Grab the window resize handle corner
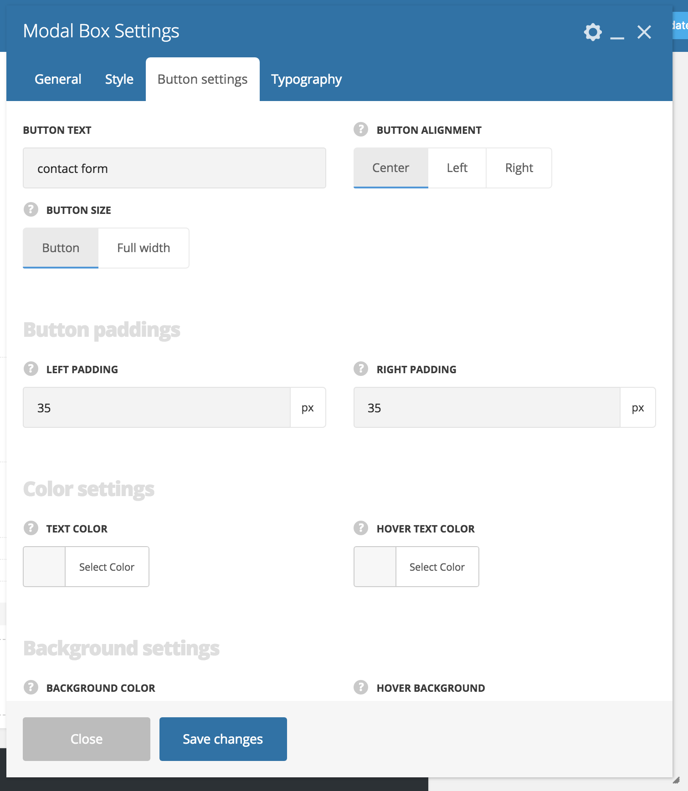This screenshot has height=791, width=688. tap(676, 780)
